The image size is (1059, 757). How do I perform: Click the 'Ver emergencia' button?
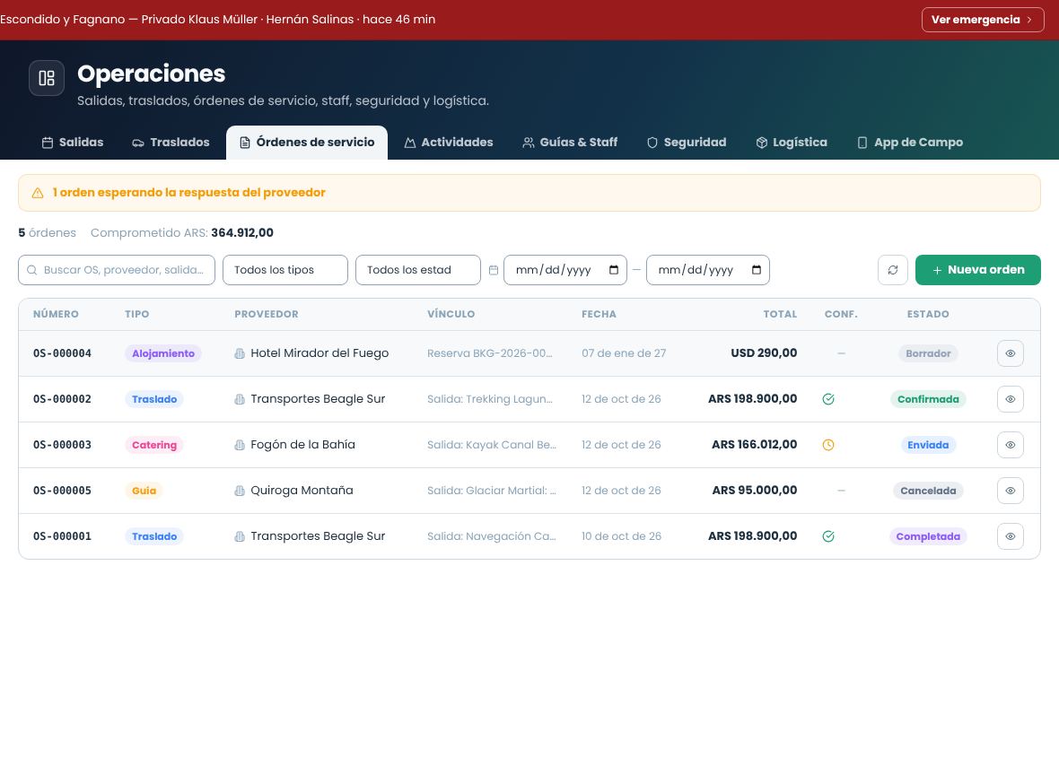(983, 20)
